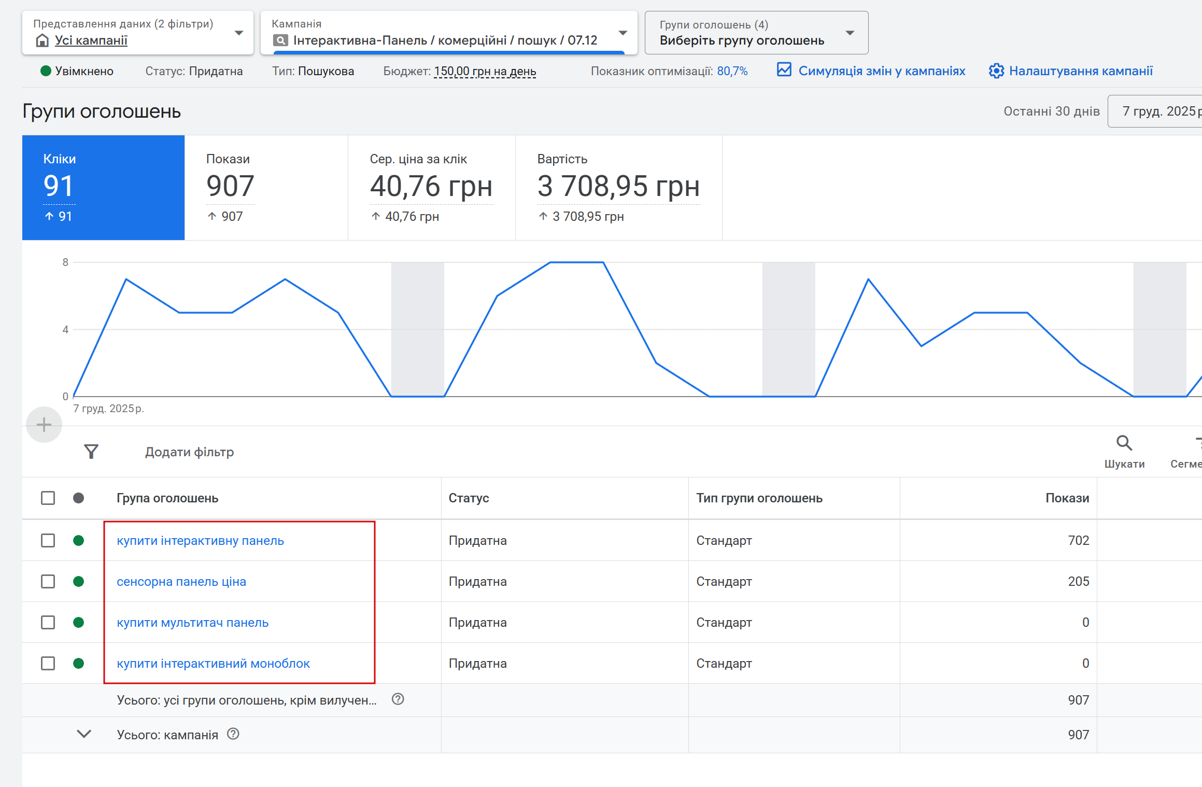
Task: Select the header select-all checkbox
Action: (48, 498)
